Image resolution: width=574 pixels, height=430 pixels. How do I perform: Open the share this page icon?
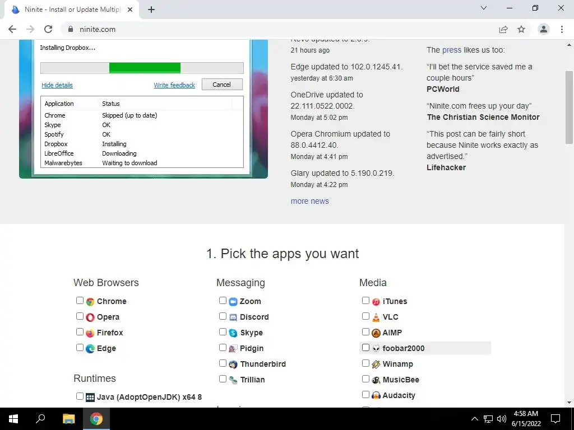503,29
